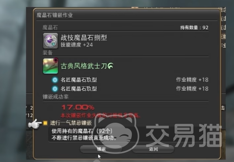Image resolution: width=234 pixels, height=162 pixels.
Task: Click the first 作业精度 +18 stat
Action: point(192,80)
